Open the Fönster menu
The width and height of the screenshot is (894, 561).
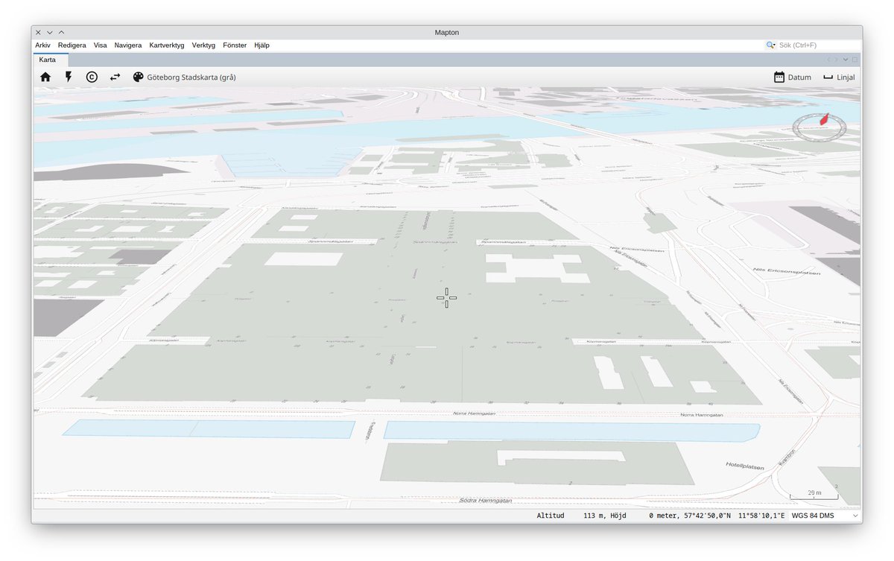pos(235,45)
